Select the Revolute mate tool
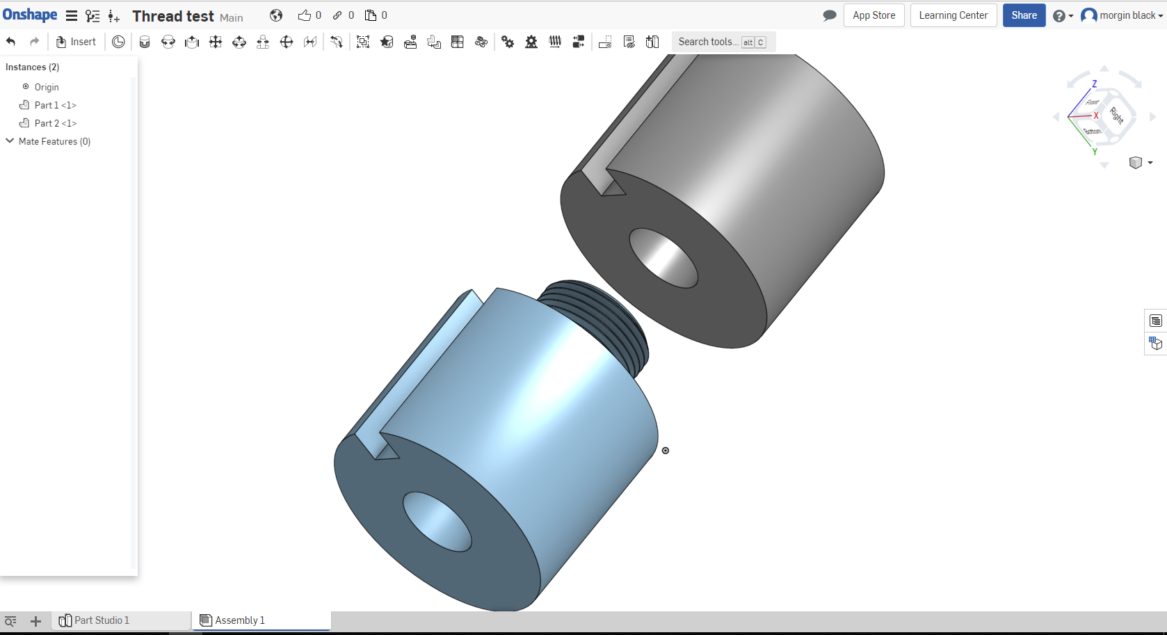Screen dimensions: 1167x635 (x=168, y=42)
